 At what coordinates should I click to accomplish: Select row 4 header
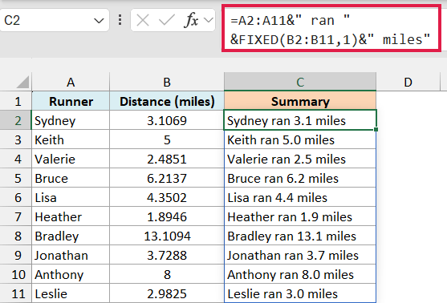(x=16, y=159)
